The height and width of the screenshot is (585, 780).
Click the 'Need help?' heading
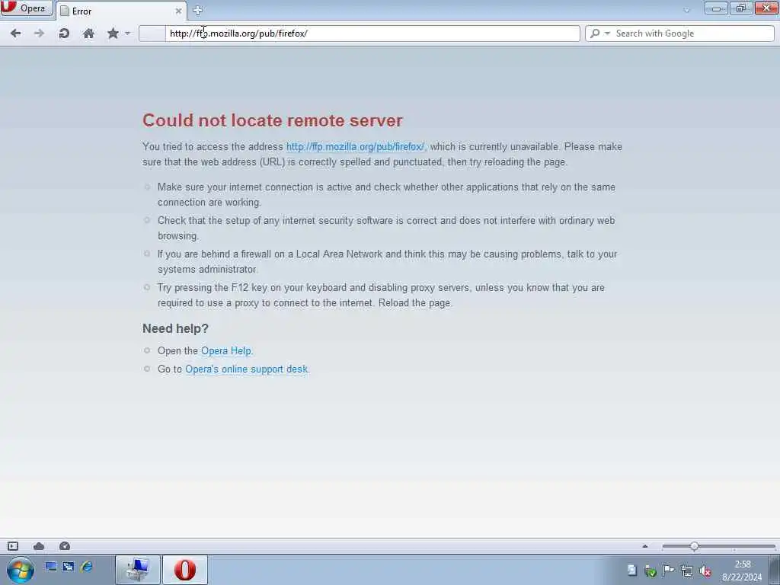[175, 329]
